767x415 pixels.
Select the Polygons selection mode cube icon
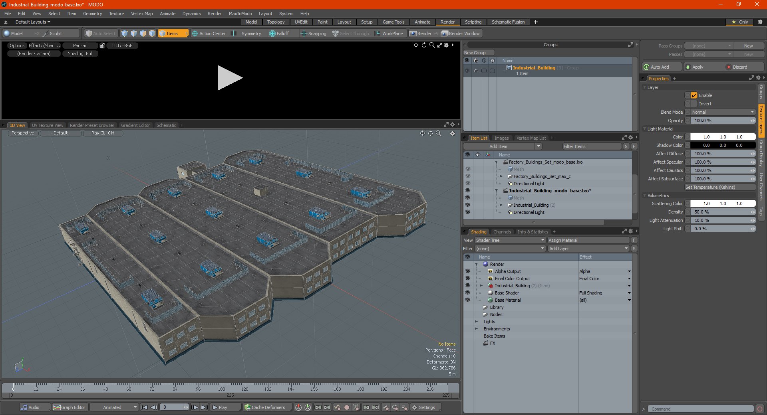(143, 34)
